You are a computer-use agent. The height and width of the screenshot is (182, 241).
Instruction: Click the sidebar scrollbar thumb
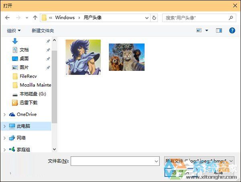tap(54, 87)
